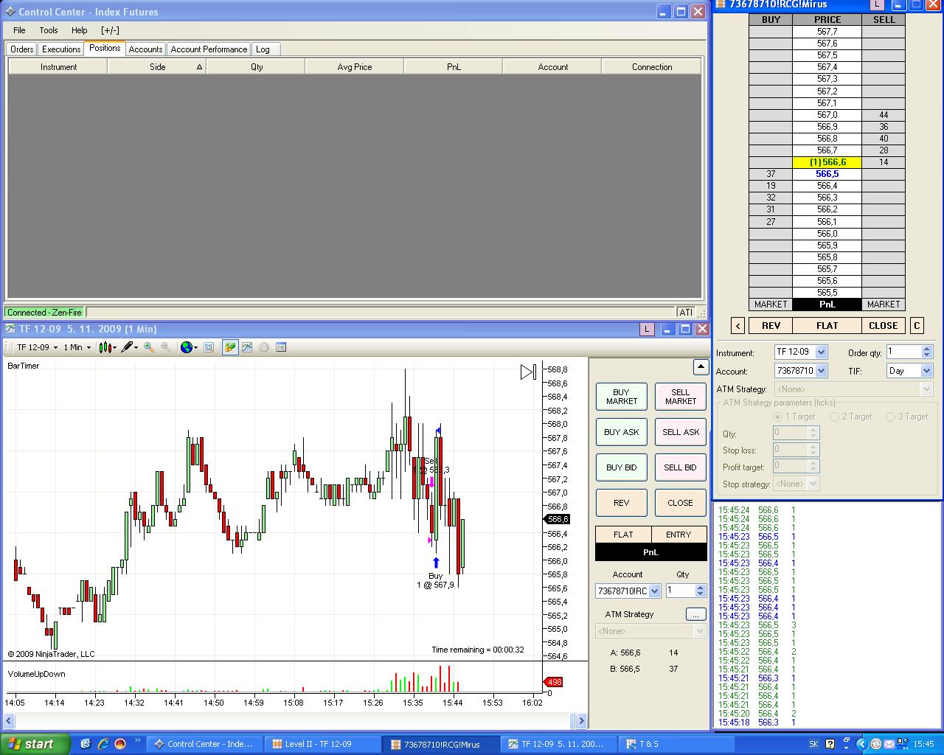944x755 pixels.
Task: Click the BUY MARKET button
Action: [622, 397]
